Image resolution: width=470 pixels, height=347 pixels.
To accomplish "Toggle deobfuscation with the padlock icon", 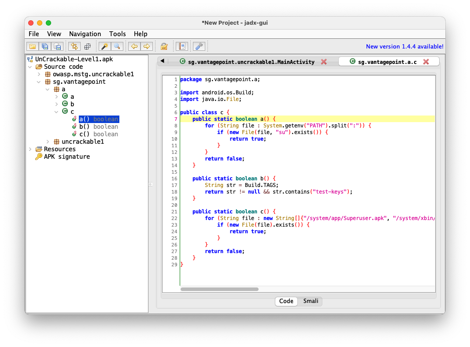I will point(164,46).
